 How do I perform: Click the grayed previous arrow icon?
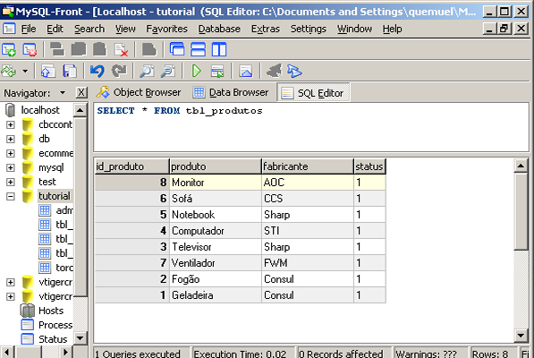pyautogui.click(x=274, y=72)
